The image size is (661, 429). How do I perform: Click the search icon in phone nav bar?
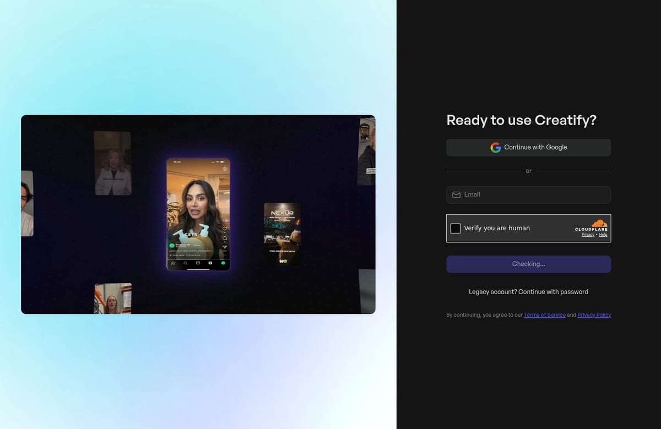coord(186,263)
